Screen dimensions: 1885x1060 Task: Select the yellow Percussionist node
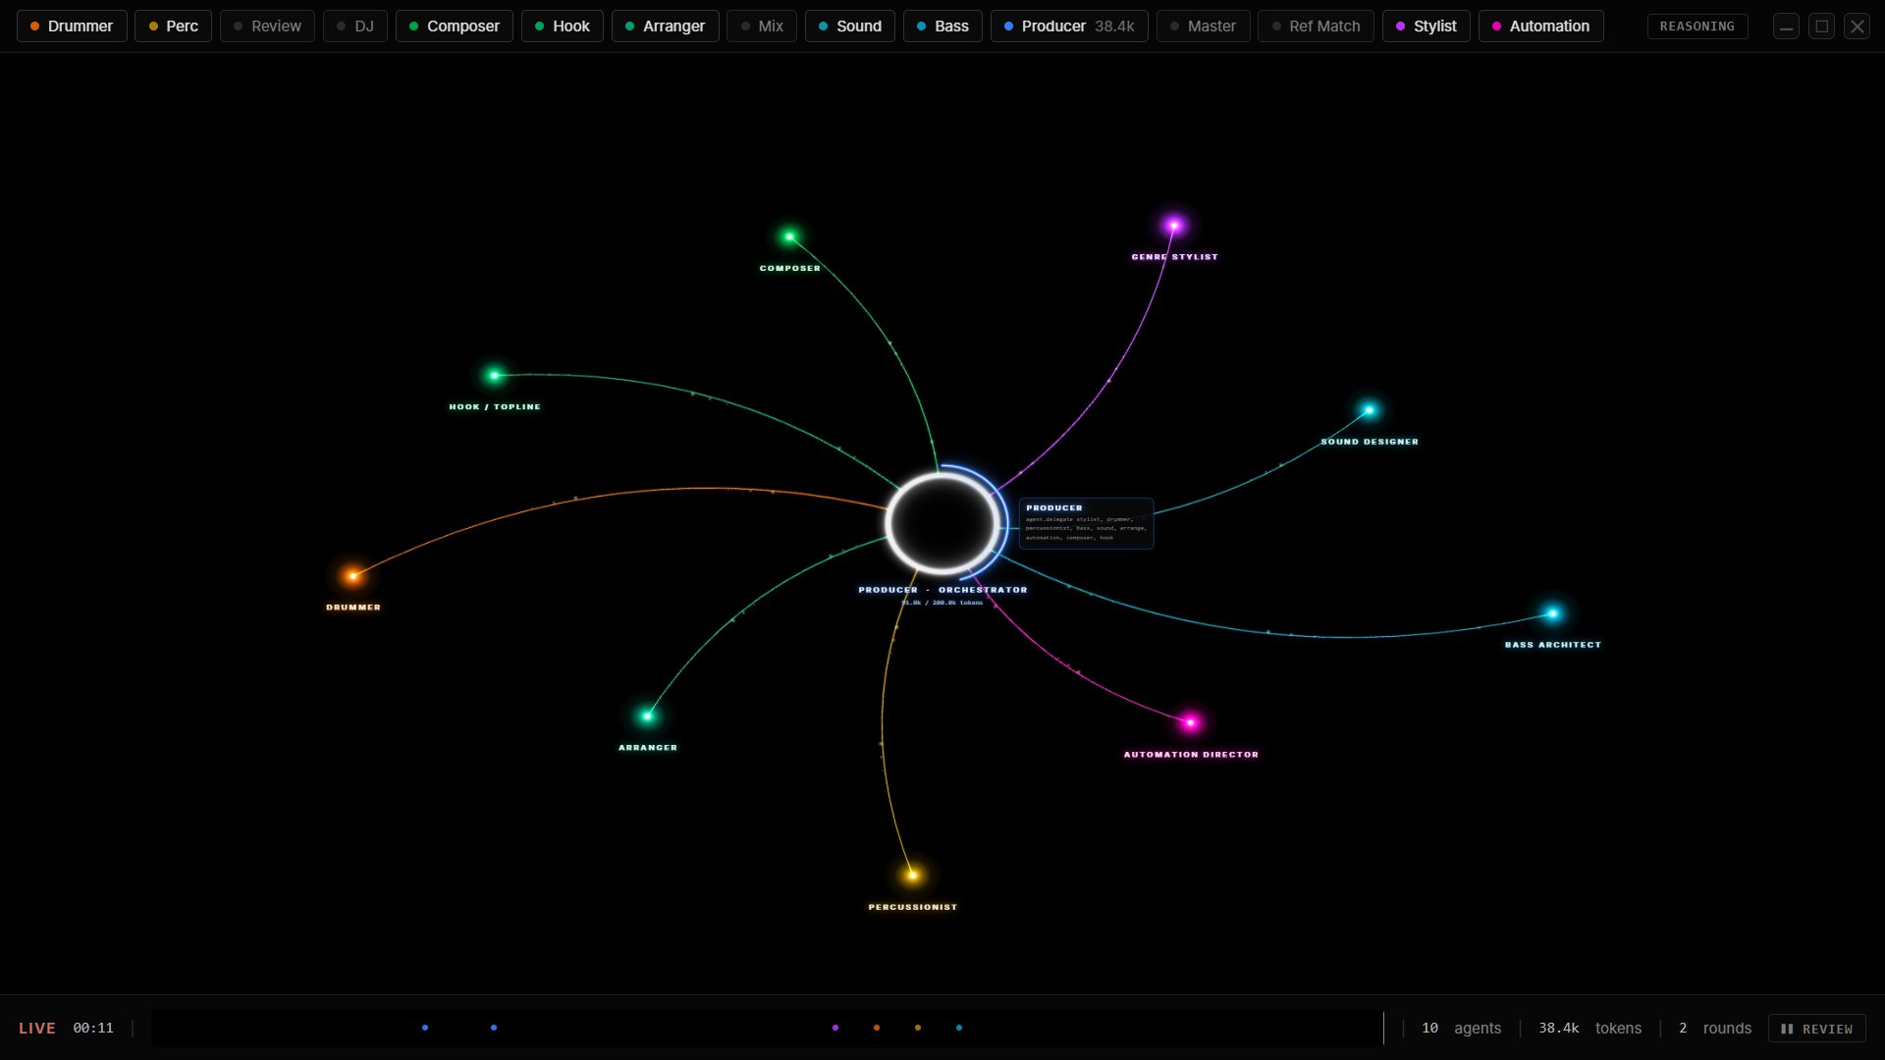click(x=912, y=874)
